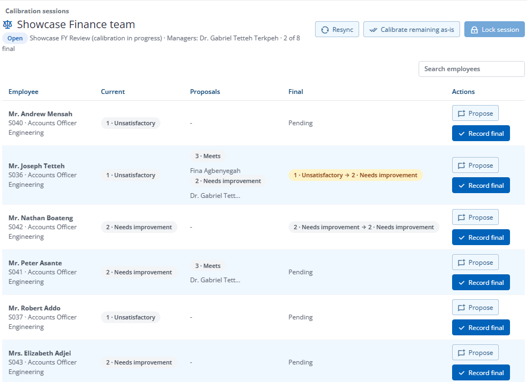Click the checkmark icon in Nathan Boateng's Record final
Screen dimensions: 527x382
pyautogui.click(x=462, y=238)
